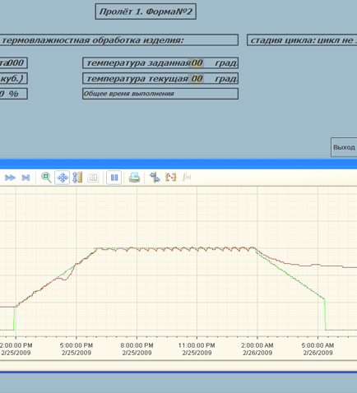Screen dimensions: 357x393
Task: Click the Выход exit button
Action: [x=344, y=147]
